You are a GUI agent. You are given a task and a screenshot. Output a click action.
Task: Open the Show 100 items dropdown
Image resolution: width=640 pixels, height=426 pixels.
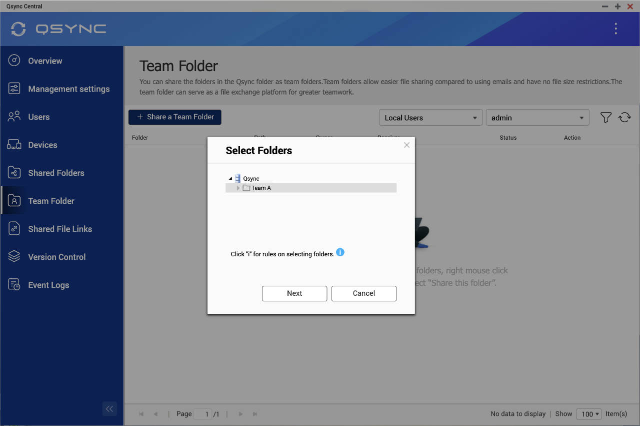click(x=589, y=414)
